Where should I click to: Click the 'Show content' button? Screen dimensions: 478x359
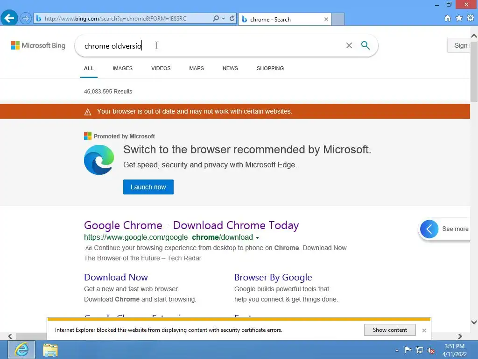coord(390,330)
